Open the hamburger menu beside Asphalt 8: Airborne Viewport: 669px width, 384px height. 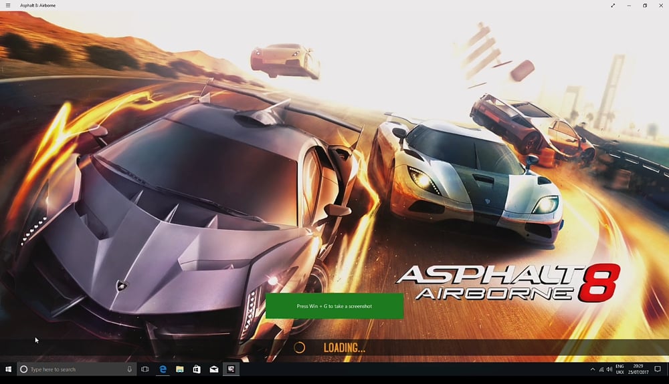[x=7, y=5]
